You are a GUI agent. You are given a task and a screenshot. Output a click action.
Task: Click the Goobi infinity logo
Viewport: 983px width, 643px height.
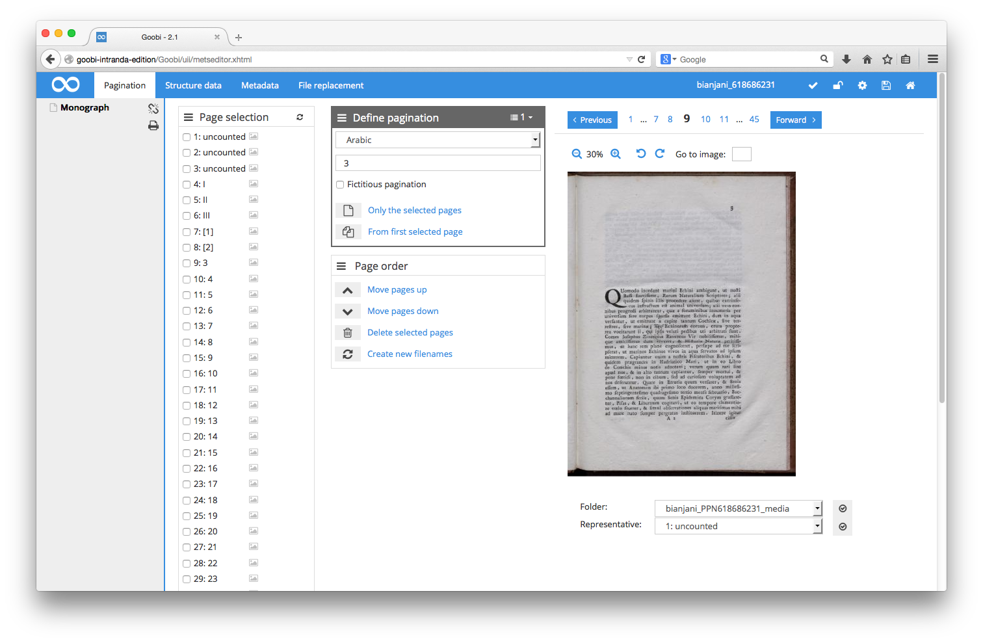[x=66, y=85]
